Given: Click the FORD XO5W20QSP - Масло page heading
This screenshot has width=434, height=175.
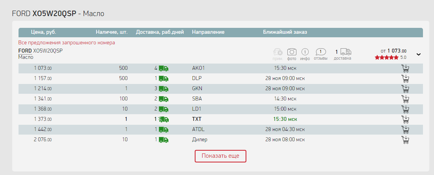Looking at the screenshot, I should [x=58, y=13].
